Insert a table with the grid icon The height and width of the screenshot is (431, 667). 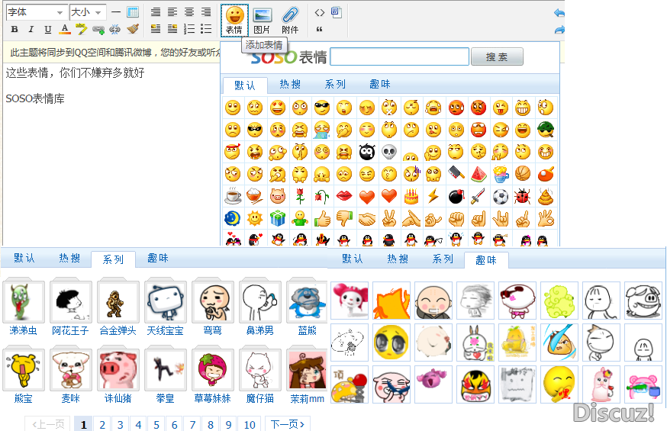[x=133, y=12]
